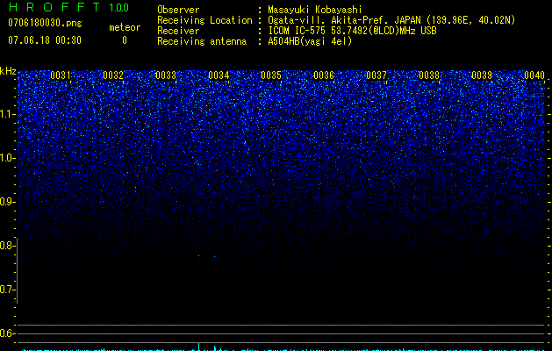Select the ICOM IC-575 53.7492 MHz receiver text
Screen dimensions: 552x351
[x=352, y=31]
